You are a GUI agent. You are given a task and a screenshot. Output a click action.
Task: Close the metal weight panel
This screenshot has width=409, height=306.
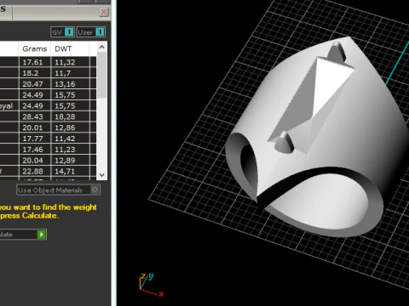104,12
